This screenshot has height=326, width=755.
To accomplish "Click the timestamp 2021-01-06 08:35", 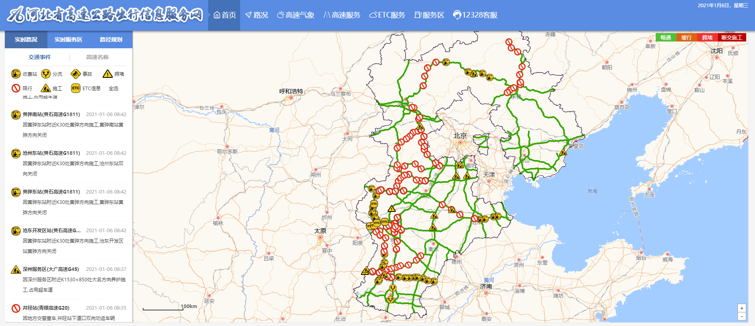I will coord(106,308).
